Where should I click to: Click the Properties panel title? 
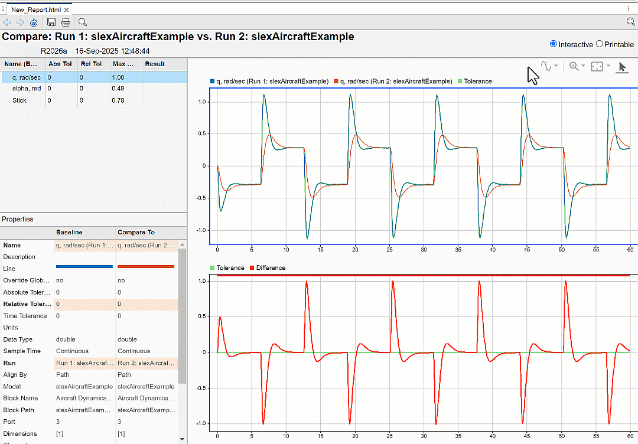pyautogui.click(x=18, y=219)
